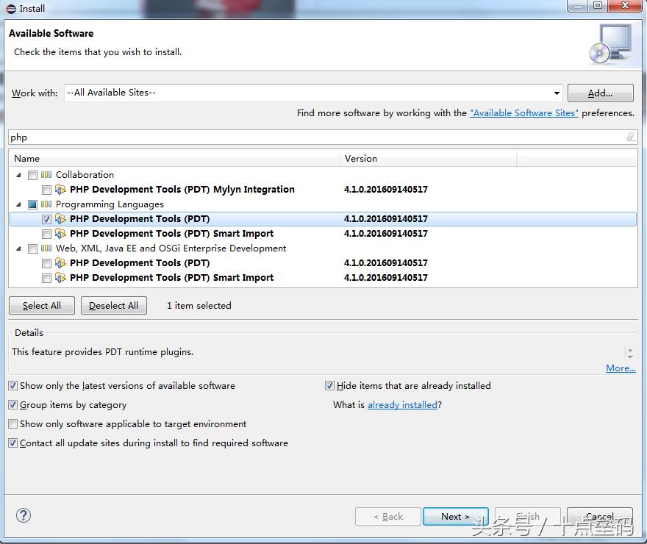Open the already installed link

tap(402, 405)
